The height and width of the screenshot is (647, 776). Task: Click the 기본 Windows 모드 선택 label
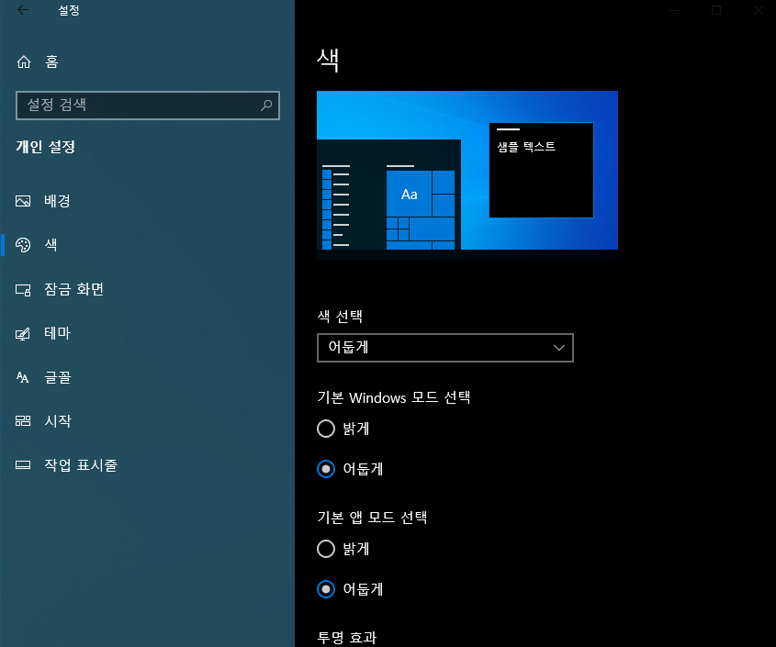pyautogui.click(x=393, y=397)
